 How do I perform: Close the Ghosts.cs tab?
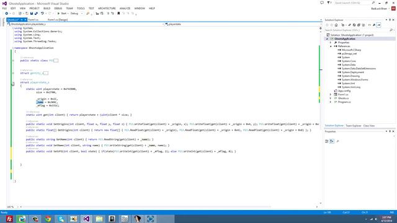click(x=25, y=20)
